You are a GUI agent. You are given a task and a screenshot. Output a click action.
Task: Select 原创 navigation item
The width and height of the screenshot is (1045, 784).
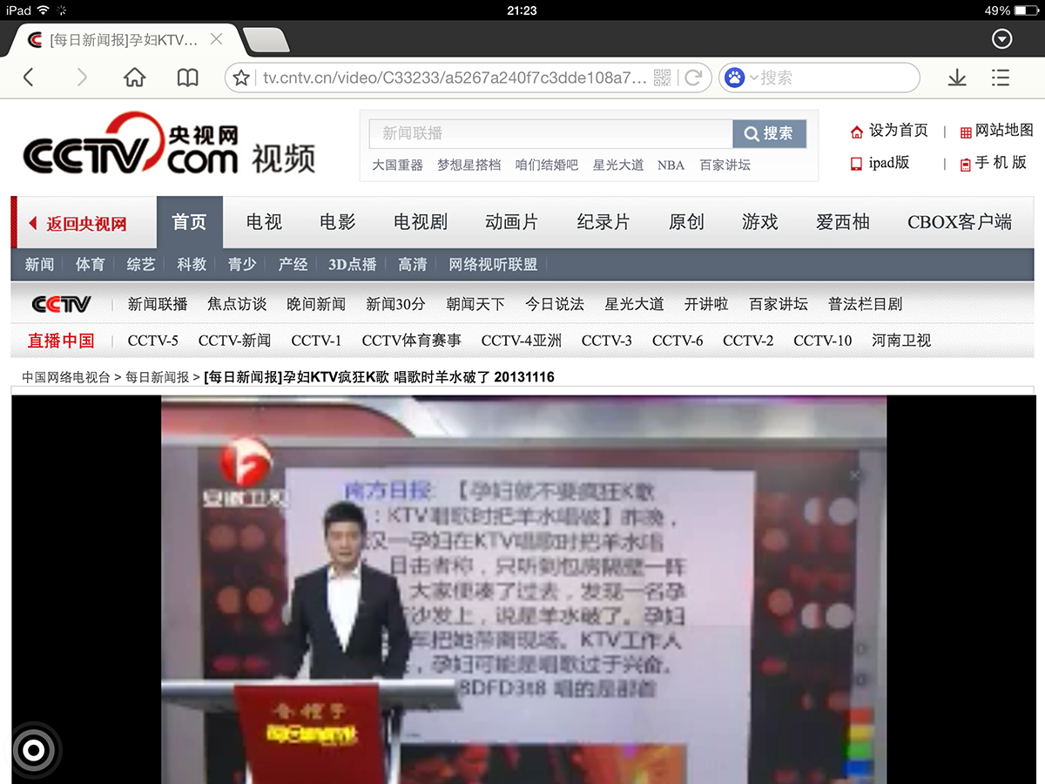(686, 222)
